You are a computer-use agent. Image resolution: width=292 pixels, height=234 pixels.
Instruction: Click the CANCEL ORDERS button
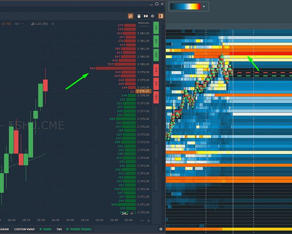pos(156,176)
